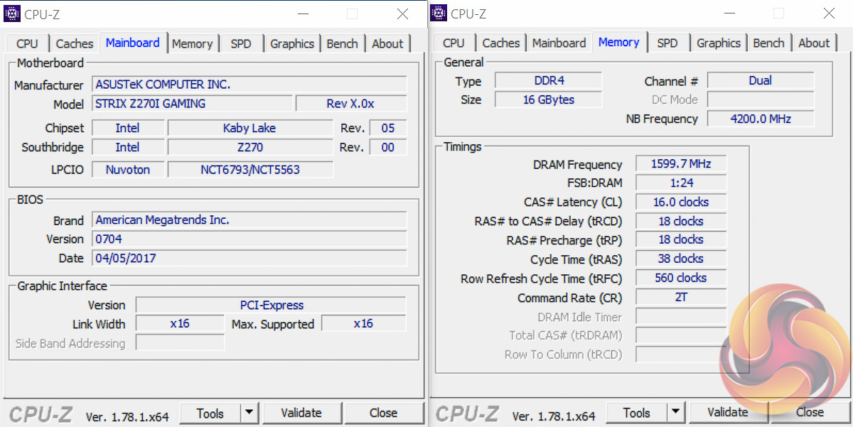853x427 pixels.
Task: Click RAS# Precharge tRP value 18 clocks
Action: coord(681,240)
